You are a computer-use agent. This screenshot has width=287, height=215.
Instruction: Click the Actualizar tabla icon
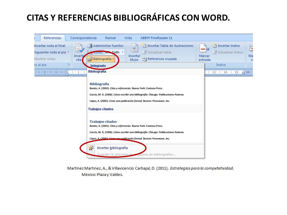point(144,52)
